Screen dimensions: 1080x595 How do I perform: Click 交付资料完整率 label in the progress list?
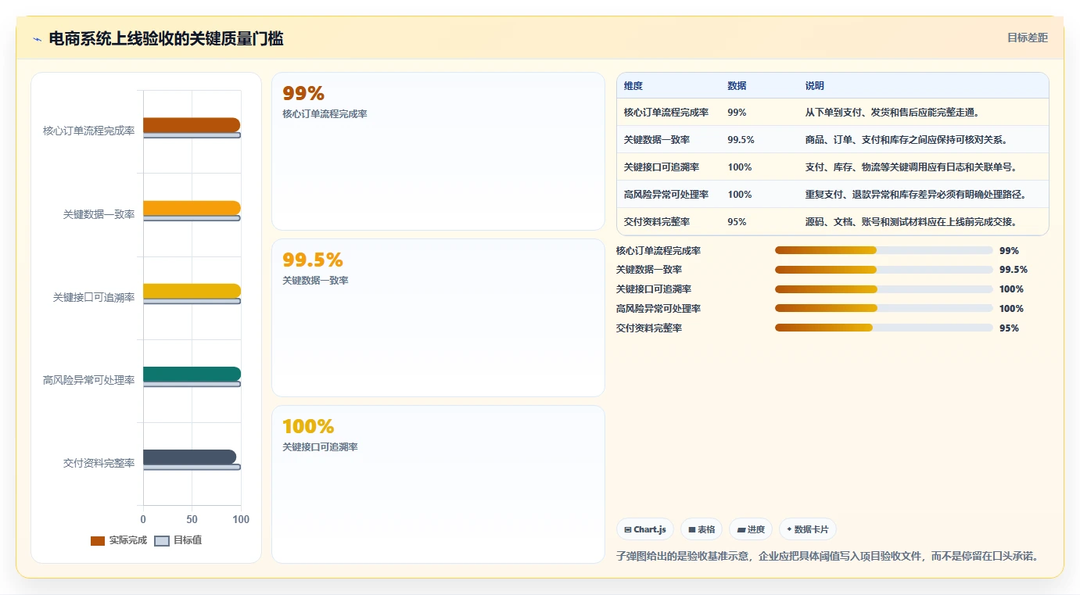[649, 328]
